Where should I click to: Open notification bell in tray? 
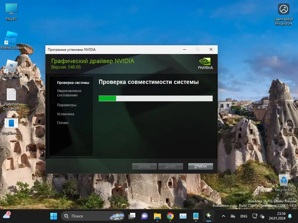(290, 216)
